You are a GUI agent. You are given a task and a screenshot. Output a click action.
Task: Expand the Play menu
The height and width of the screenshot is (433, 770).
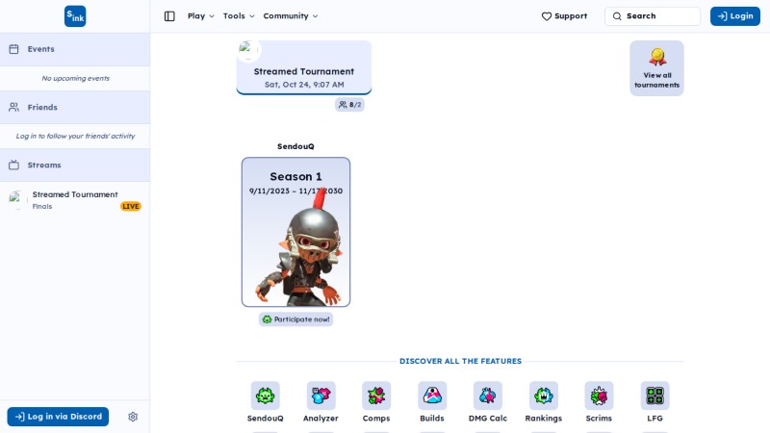[x=201, y=16]
